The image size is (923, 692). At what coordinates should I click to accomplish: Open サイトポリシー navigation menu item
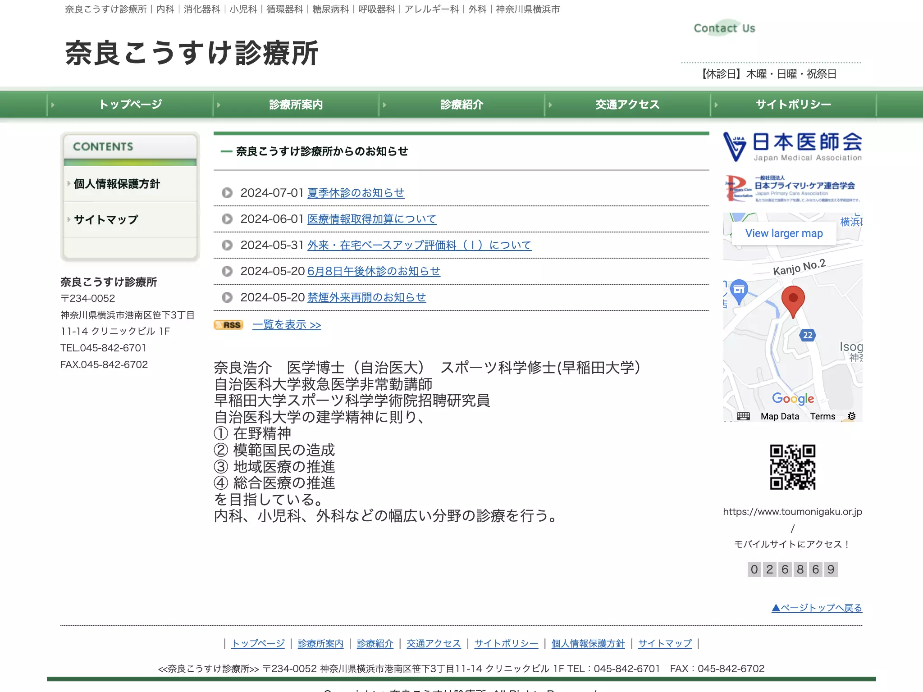click(794, 105)
